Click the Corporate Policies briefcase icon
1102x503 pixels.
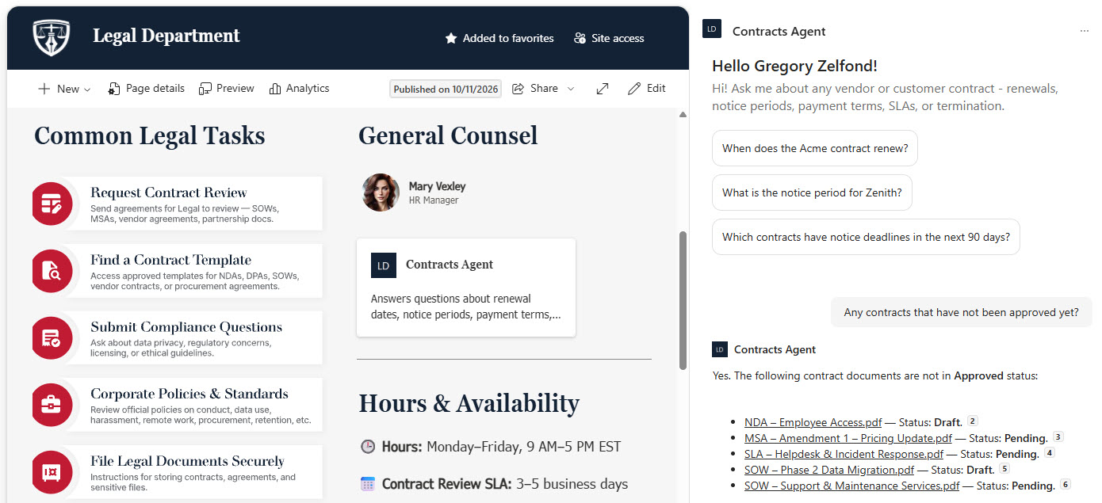[52, 405]
